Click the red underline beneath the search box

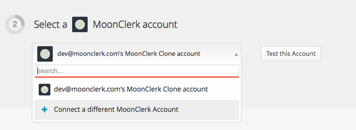137,77
